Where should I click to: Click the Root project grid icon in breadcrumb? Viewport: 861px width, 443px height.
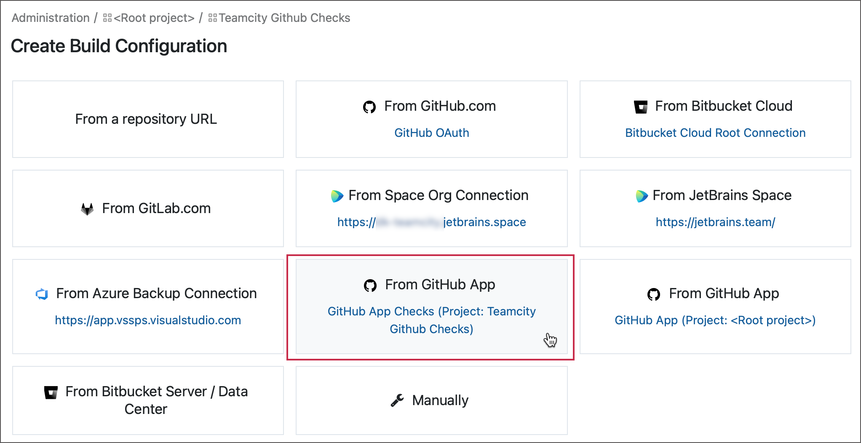[x=107, y=18]
